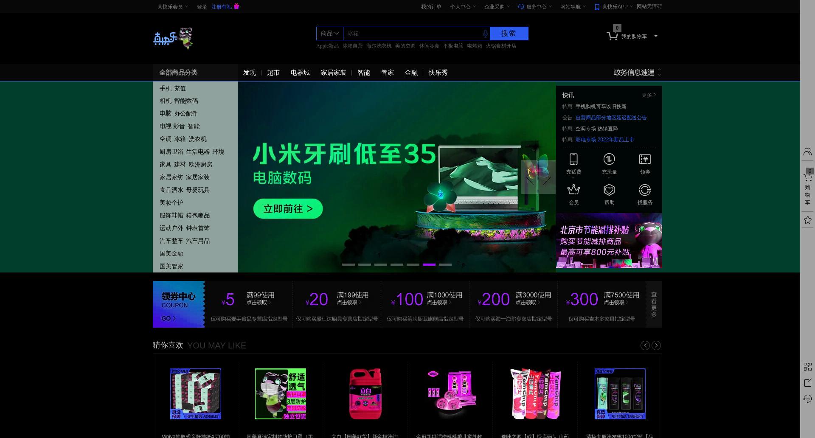The width and height of the screenshot is (815, 438).
Task: Click 查看更多 coupons strip
Action: (x=654, y=304)
